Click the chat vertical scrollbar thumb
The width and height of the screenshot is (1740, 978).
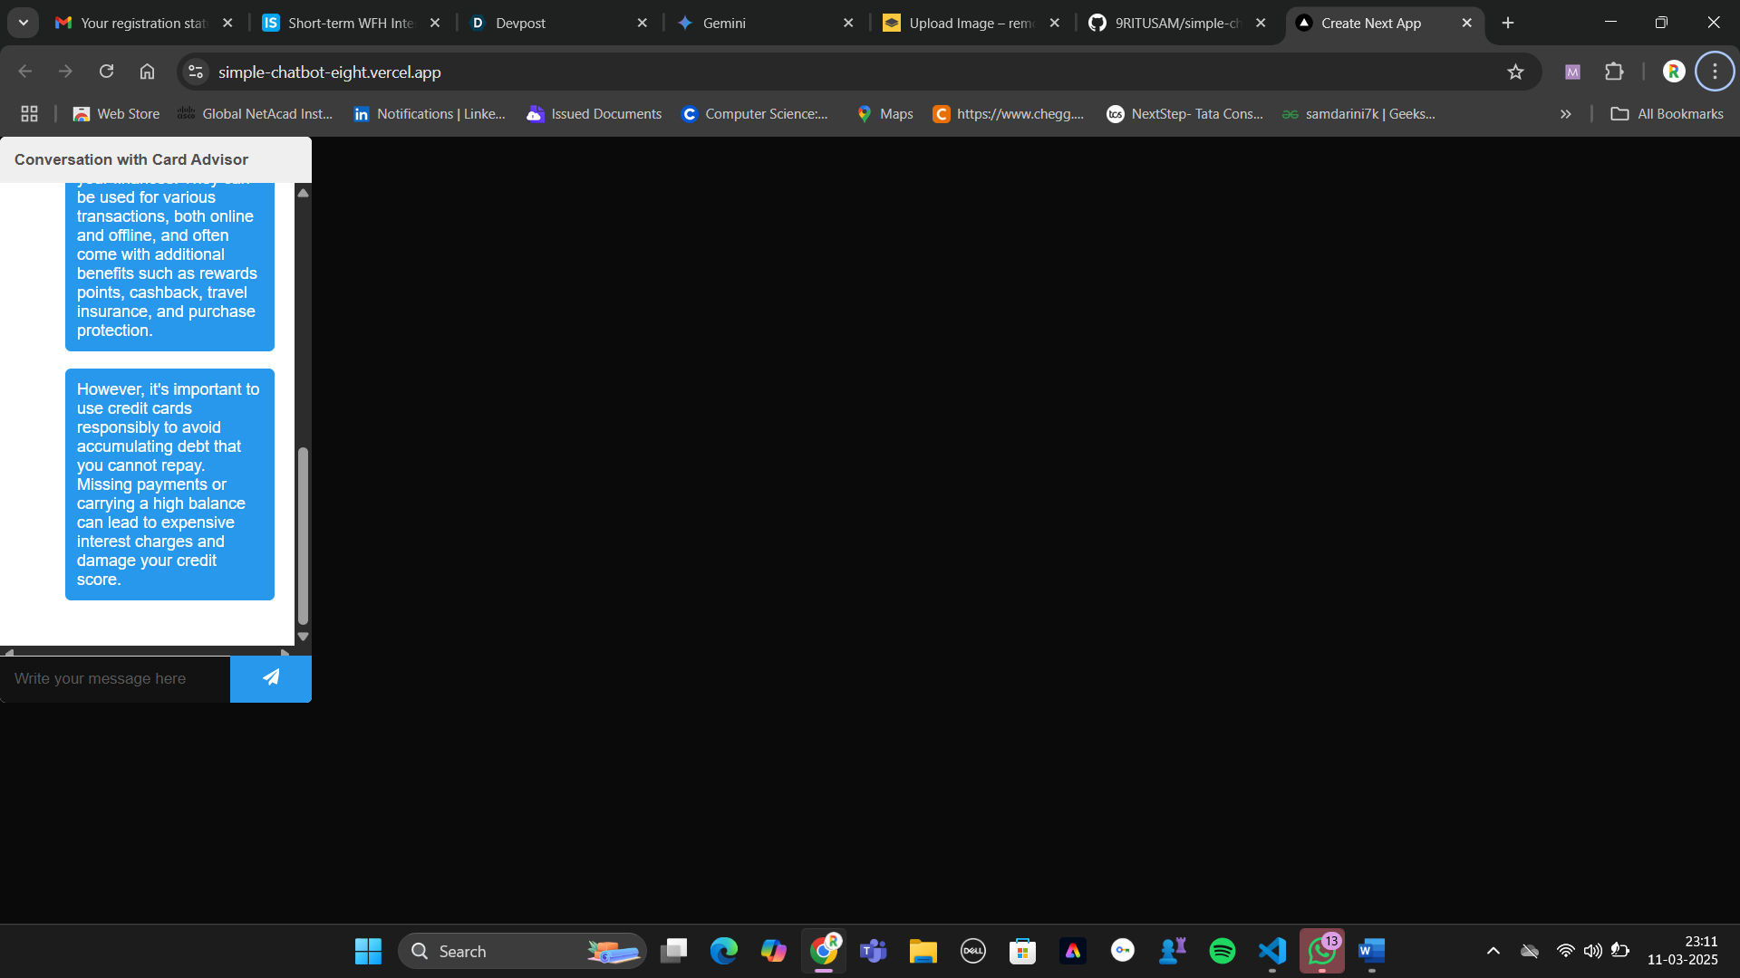click(303, 534)
